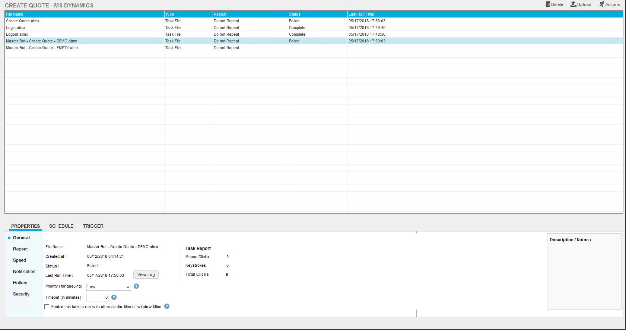The height and width of the screenshot is (330, 626).
Task: Click the Failed status of Create Quote.atmx
Action: [x=294, y=21]
